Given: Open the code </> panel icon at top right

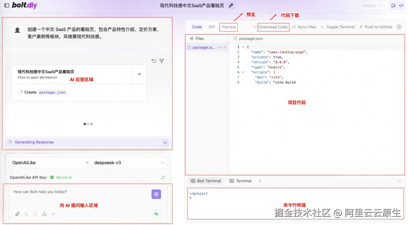Looking at the screenshot, I should (401, 5).
